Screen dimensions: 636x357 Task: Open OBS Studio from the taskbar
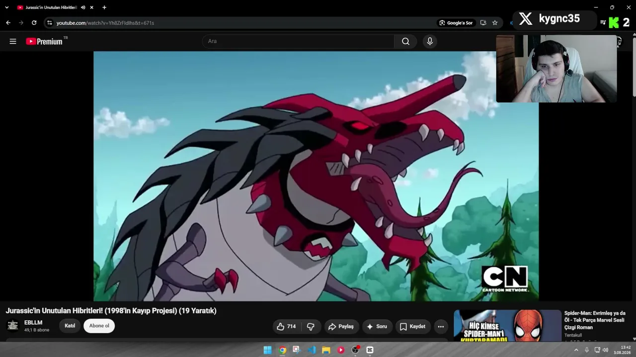(x=355, y=350)
